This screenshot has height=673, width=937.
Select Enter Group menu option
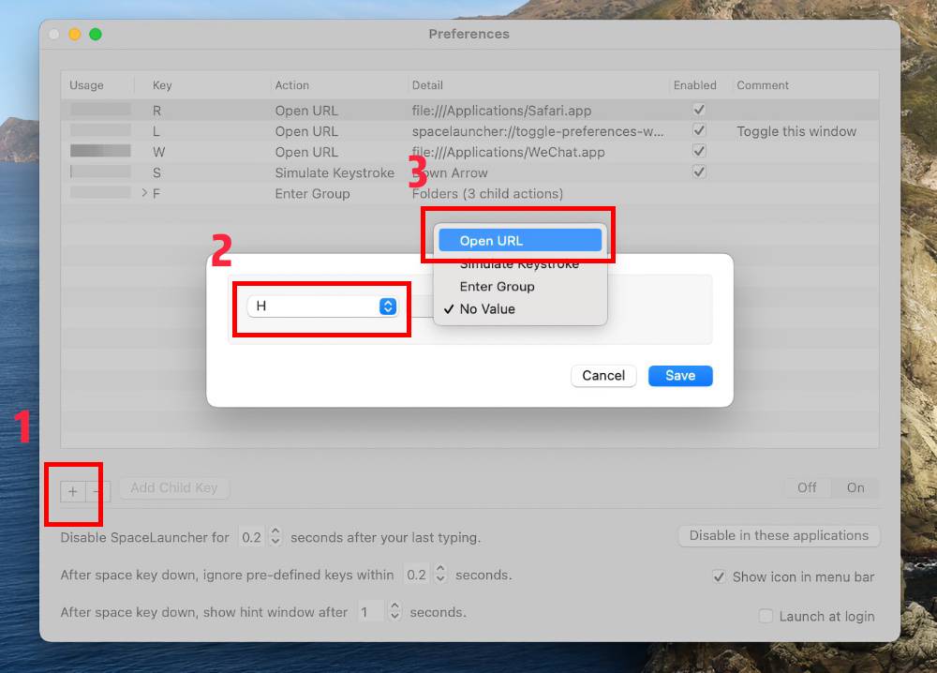[x=497, y=287]
